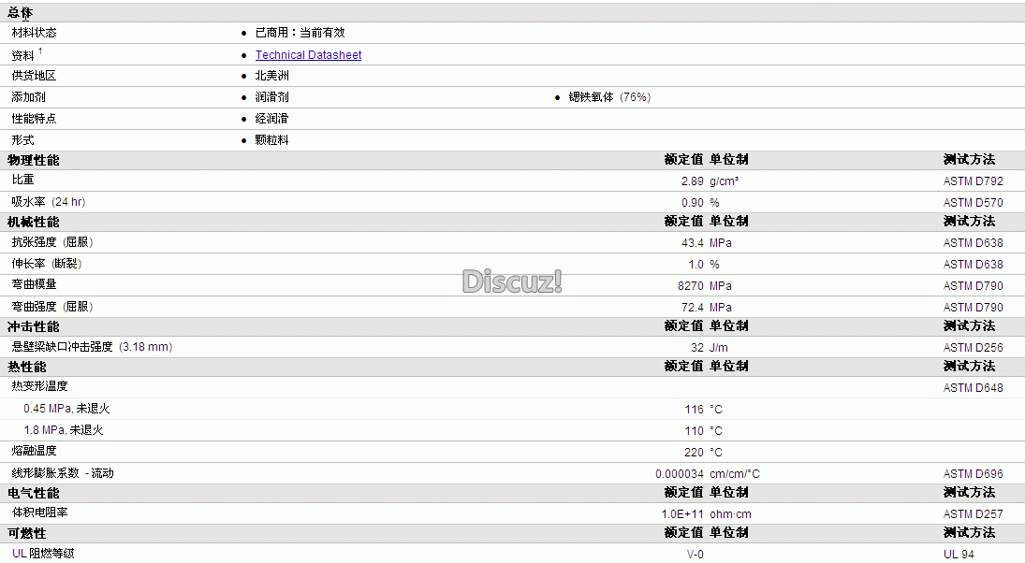Click the 热变形温度 label
Screen dimensions: 1025x563
pyautogui.click(x=39, y=386)
